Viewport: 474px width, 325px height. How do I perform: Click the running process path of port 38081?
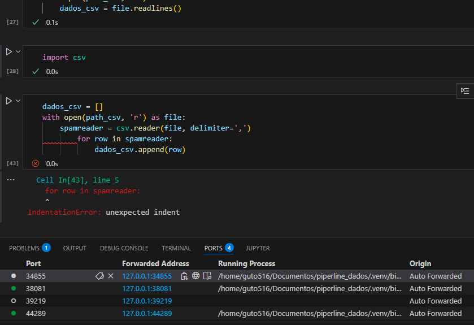310,288
